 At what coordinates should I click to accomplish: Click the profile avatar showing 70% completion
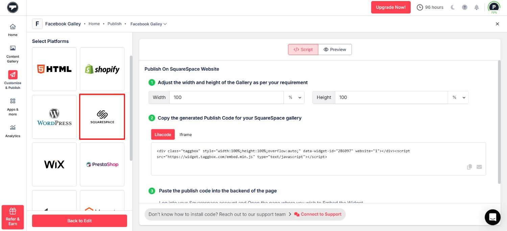click(x=494, y=7)
